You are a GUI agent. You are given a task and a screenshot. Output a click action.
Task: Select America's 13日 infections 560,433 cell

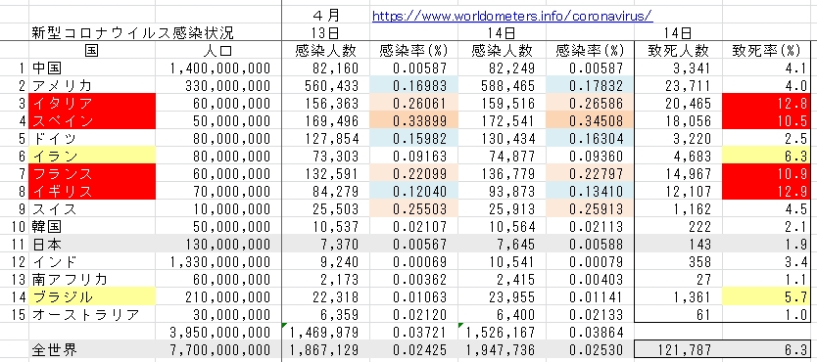point(325,85)
